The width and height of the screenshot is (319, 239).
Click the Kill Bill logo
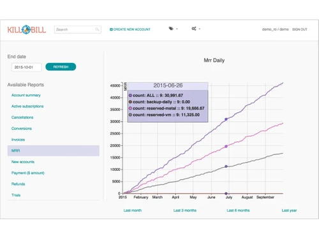click(27, 29)
